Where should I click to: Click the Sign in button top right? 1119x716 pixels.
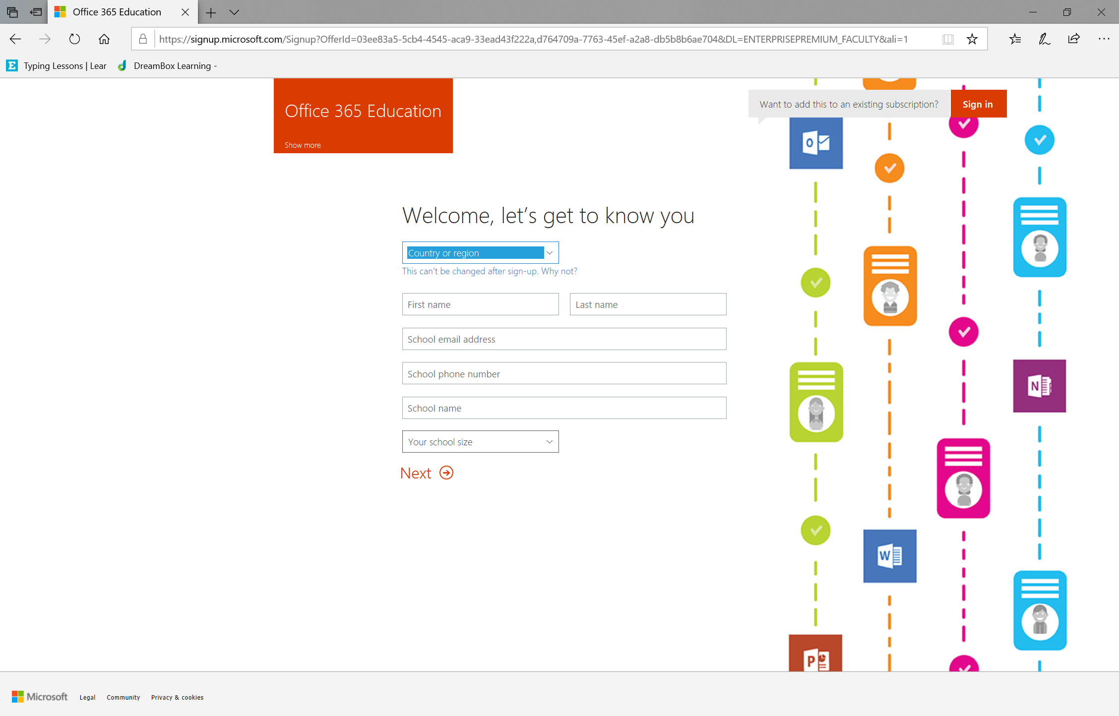(x=978, y=104)
